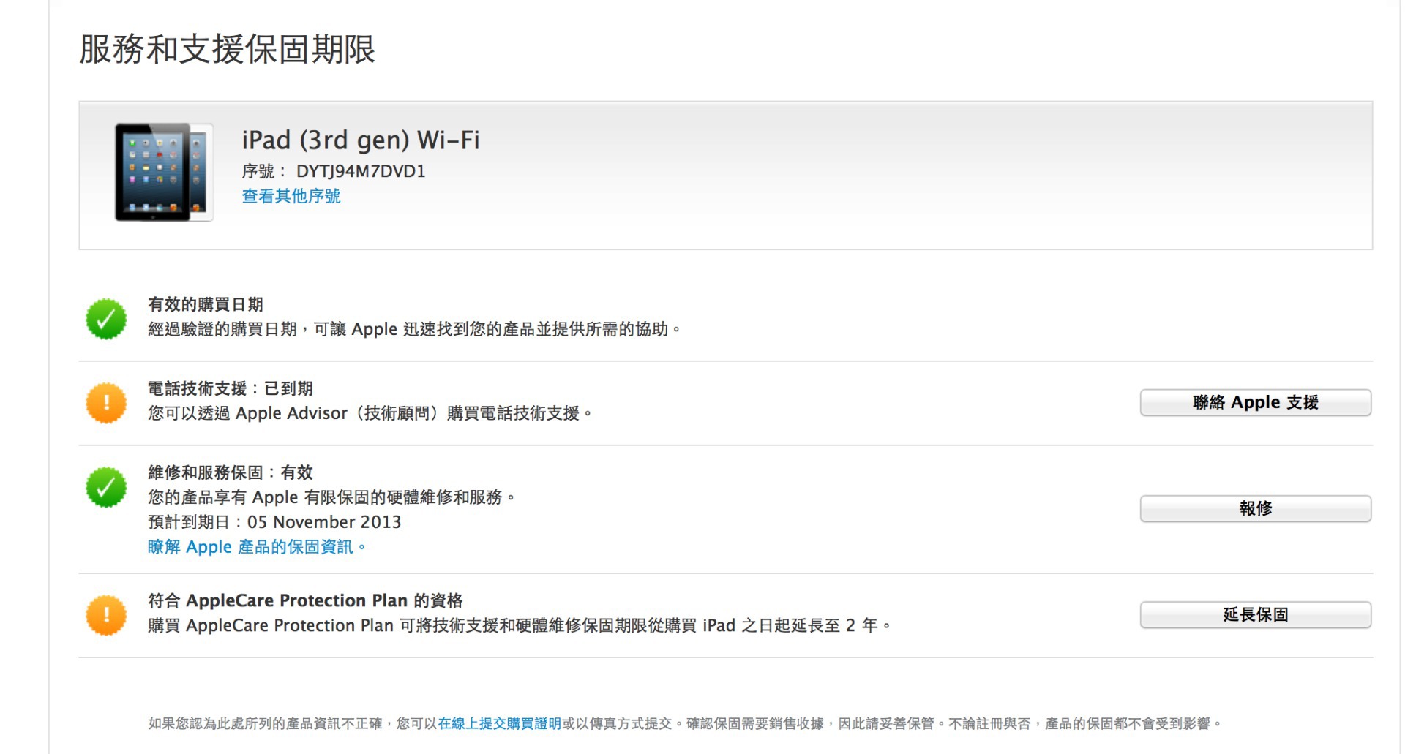Click the green checkmark beside 有效的購買日期
Screen dimensions: 1405x754
[x=106, y=319]
